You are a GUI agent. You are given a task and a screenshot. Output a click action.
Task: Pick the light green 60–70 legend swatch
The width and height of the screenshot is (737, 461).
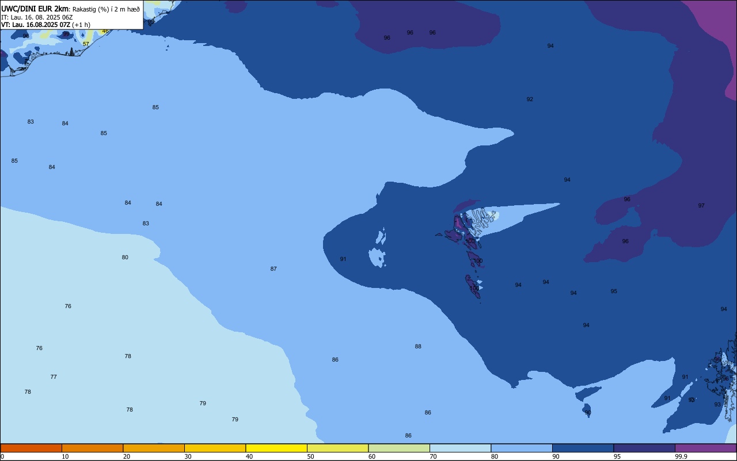coord(399,448)
